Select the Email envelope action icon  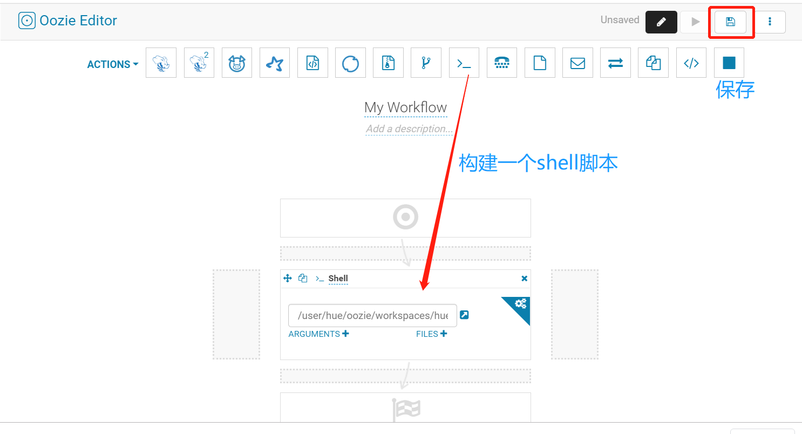(577, 63)
